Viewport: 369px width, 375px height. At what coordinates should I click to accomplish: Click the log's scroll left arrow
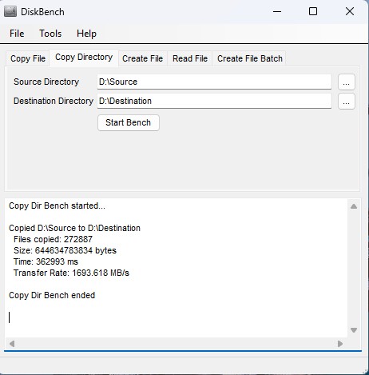point(12,344)
